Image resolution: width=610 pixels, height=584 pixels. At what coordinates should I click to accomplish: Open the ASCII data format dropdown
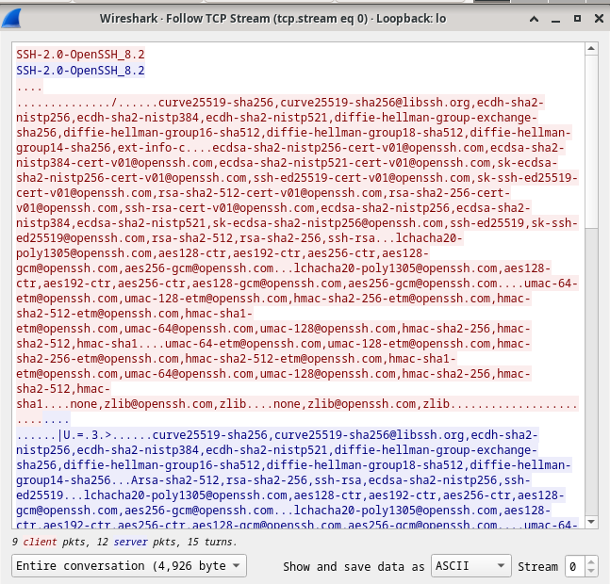[x=470, y=566]
